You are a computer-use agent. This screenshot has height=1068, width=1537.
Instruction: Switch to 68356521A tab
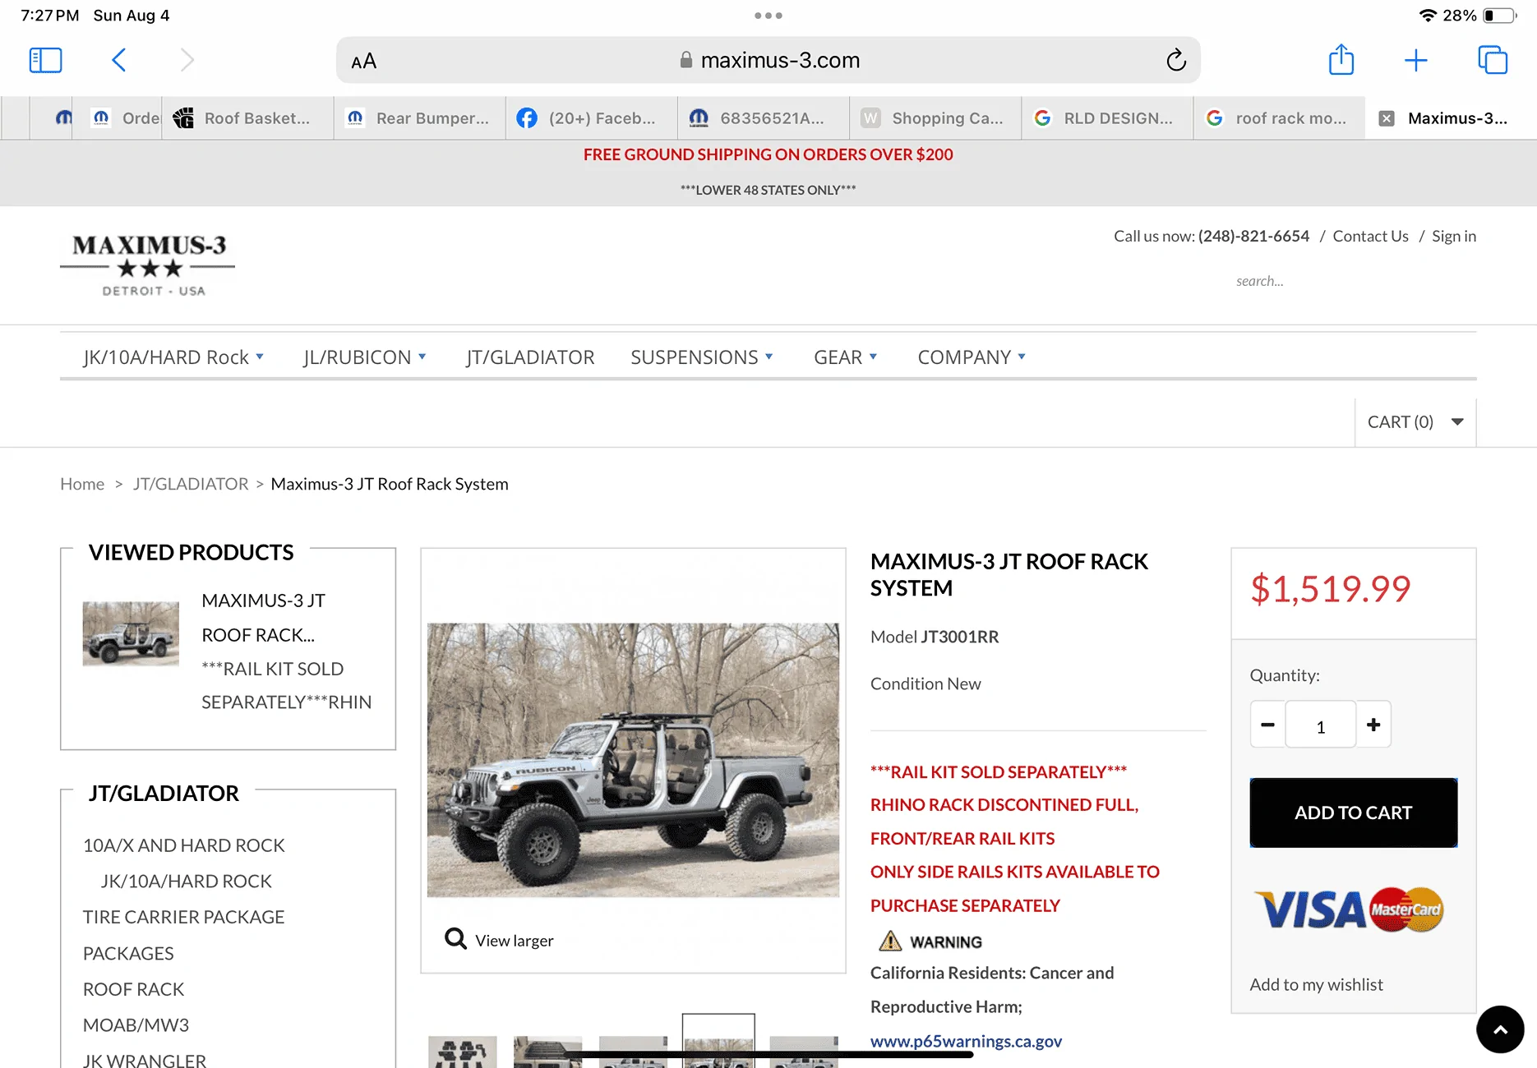(x=764, y=118)
